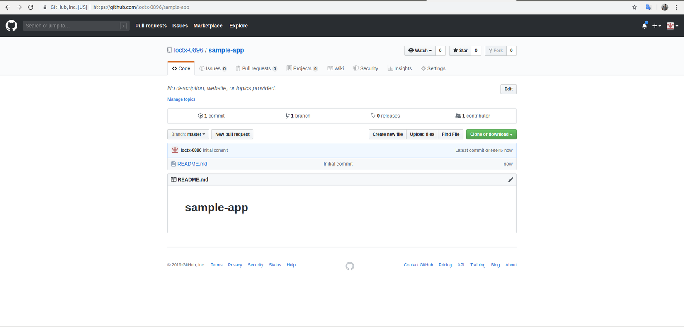Viewport: 684px width, 327px height.
Task: Click the GitHub Octocat logo in header
Action: 11,26
